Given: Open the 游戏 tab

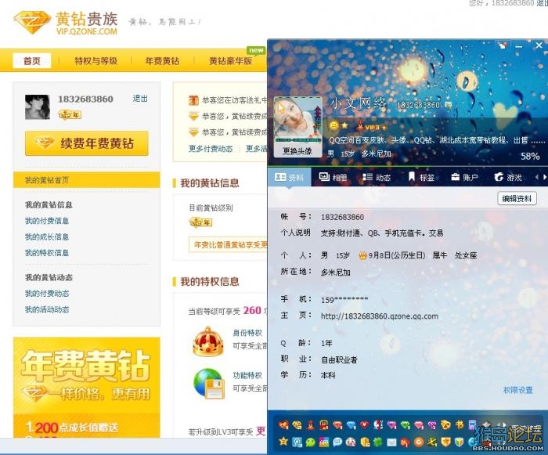Looking at the screenshot, I should click(508, 177).
